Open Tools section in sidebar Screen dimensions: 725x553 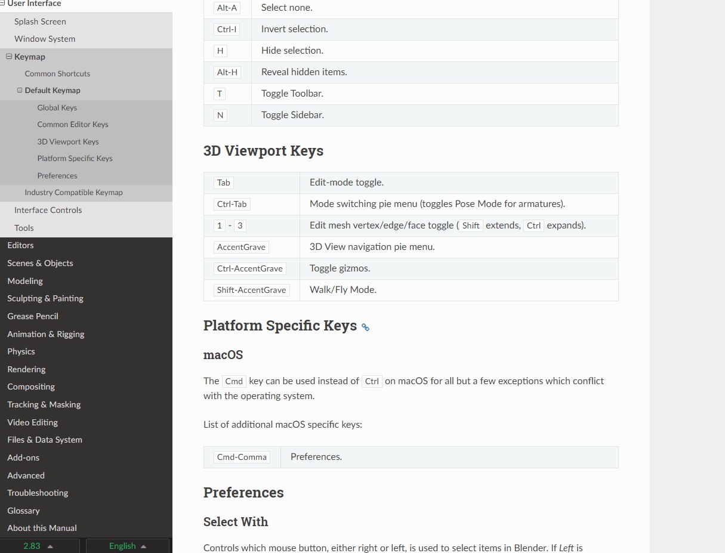coord(24,228)
